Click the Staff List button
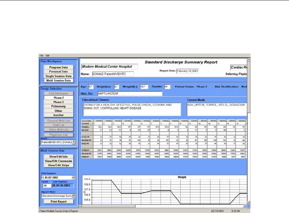 click(58, 125)
